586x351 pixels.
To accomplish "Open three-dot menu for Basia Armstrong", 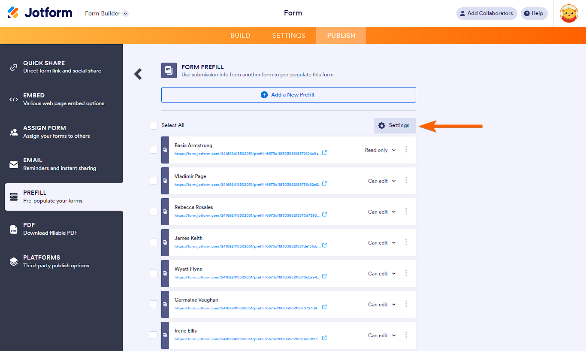I will [406, 150].
